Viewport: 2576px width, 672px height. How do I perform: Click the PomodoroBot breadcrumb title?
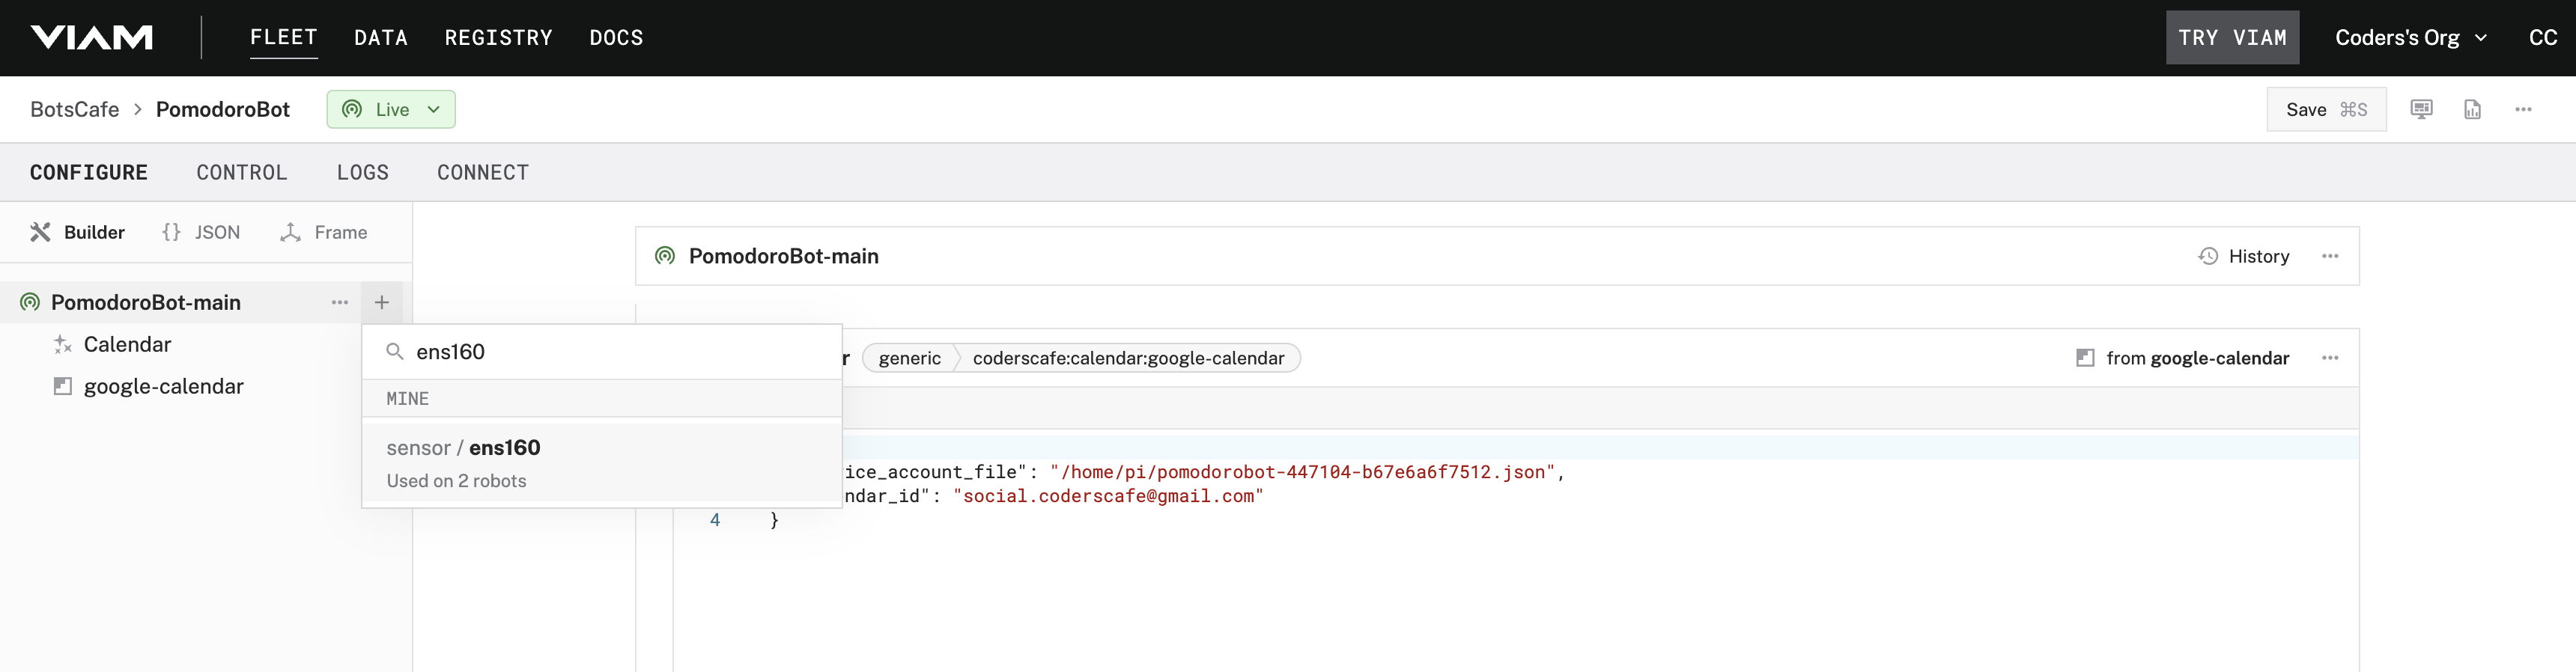point(223,110)
